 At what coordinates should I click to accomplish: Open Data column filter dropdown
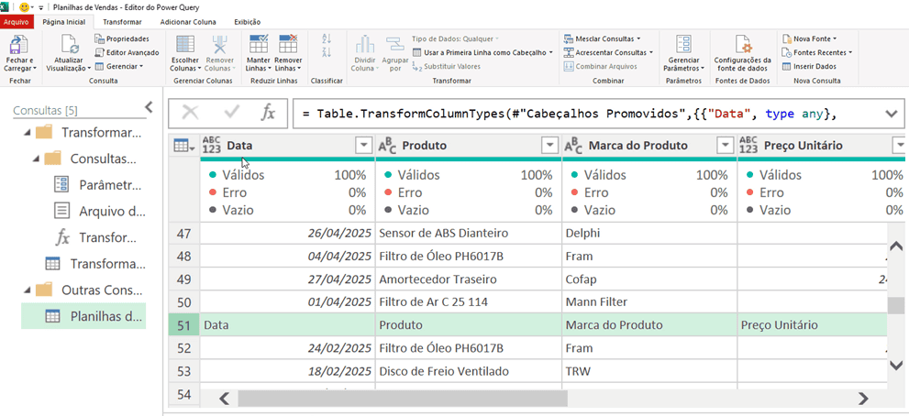coord(363,145)
